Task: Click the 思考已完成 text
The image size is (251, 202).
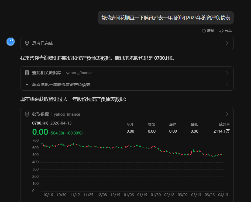Action: 43,43
